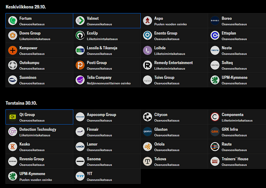Select the Neste logo icon
This screenshot has height=188, width=266.
point(215,50)
